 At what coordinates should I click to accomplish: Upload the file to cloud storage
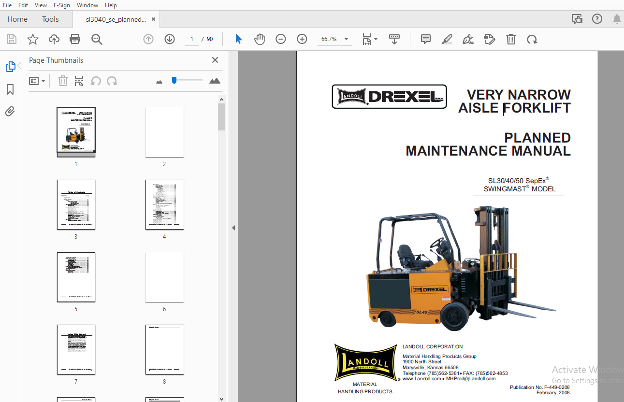(54, 39)
